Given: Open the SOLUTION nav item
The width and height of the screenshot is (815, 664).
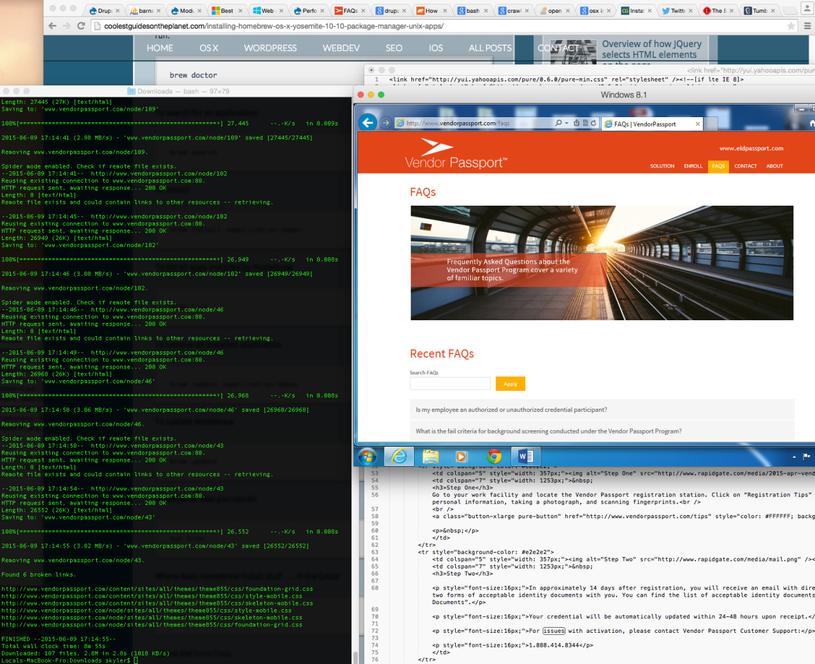Looking at the screenshot, I should 662,166.
